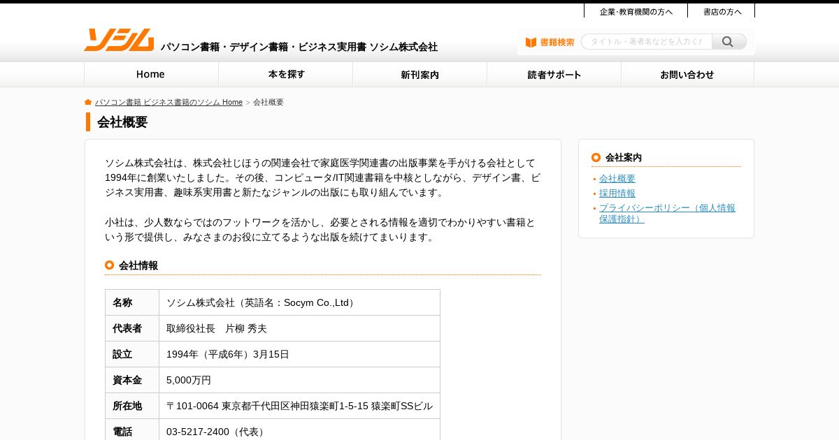
Task: Click the 会社概要 breadcrumb current page text
Action: click(268, 102)
